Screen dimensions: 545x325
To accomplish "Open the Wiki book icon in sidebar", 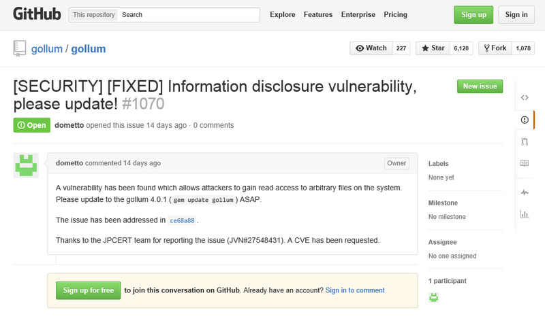I will coord(525,163).
